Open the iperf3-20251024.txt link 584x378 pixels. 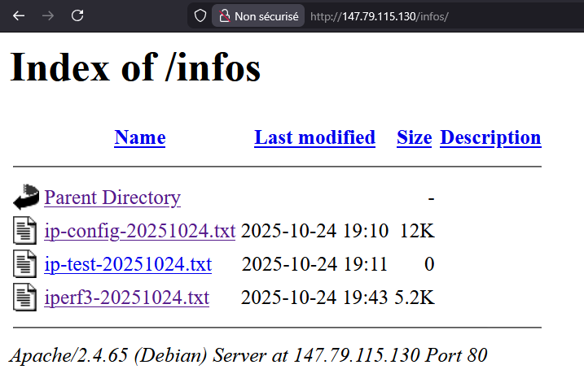126,298
